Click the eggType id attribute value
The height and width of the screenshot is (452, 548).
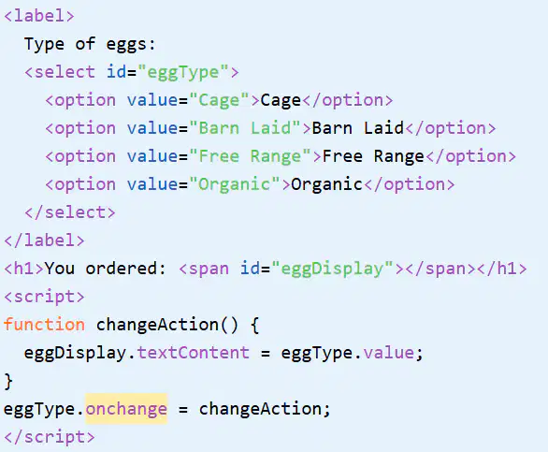click(183, 72)
